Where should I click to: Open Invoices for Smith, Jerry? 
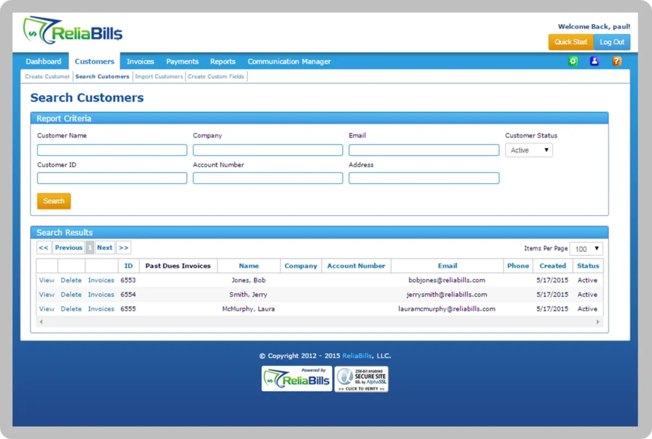(101, 294)
